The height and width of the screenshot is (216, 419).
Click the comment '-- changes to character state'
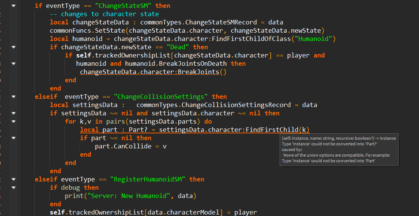(x=104, y=14)
